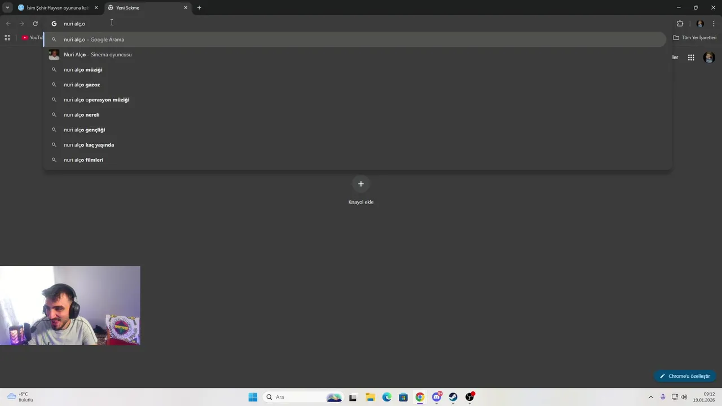Open File Explorer from the taskbar
Screen dimensions: 722x406
pyautogui.click(x=370, y=397)
